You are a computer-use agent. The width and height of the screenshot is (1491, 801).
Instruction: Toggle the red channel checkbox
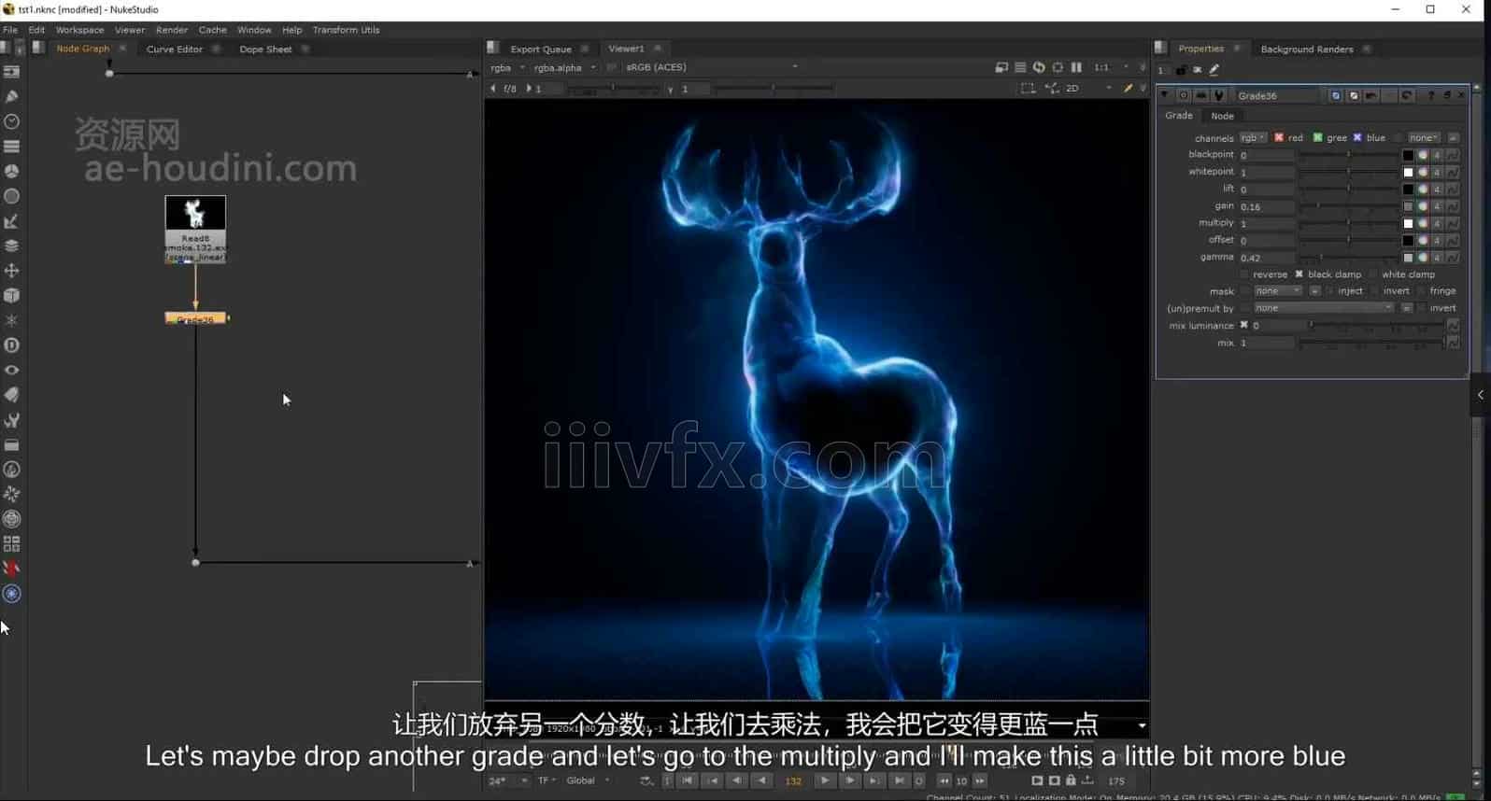pos(1279,137)
